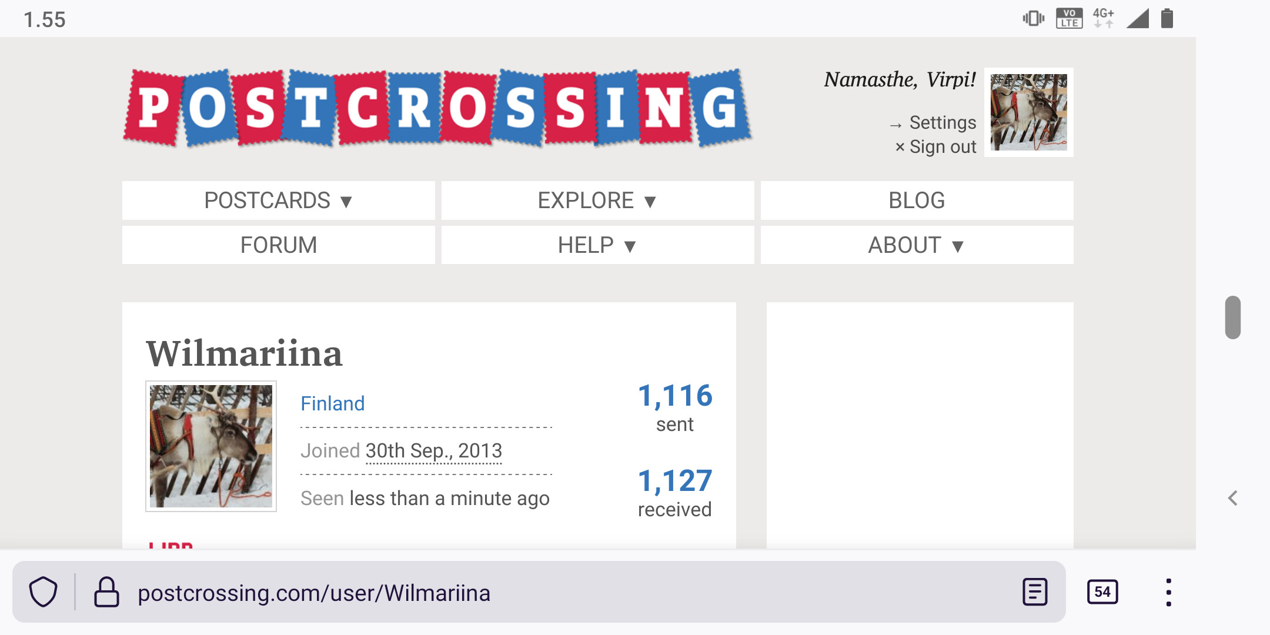Expand the EXPLORE dropdown menu

597,201
